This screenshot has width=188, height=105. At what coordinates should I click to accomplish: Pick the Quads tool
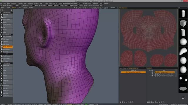6,22
